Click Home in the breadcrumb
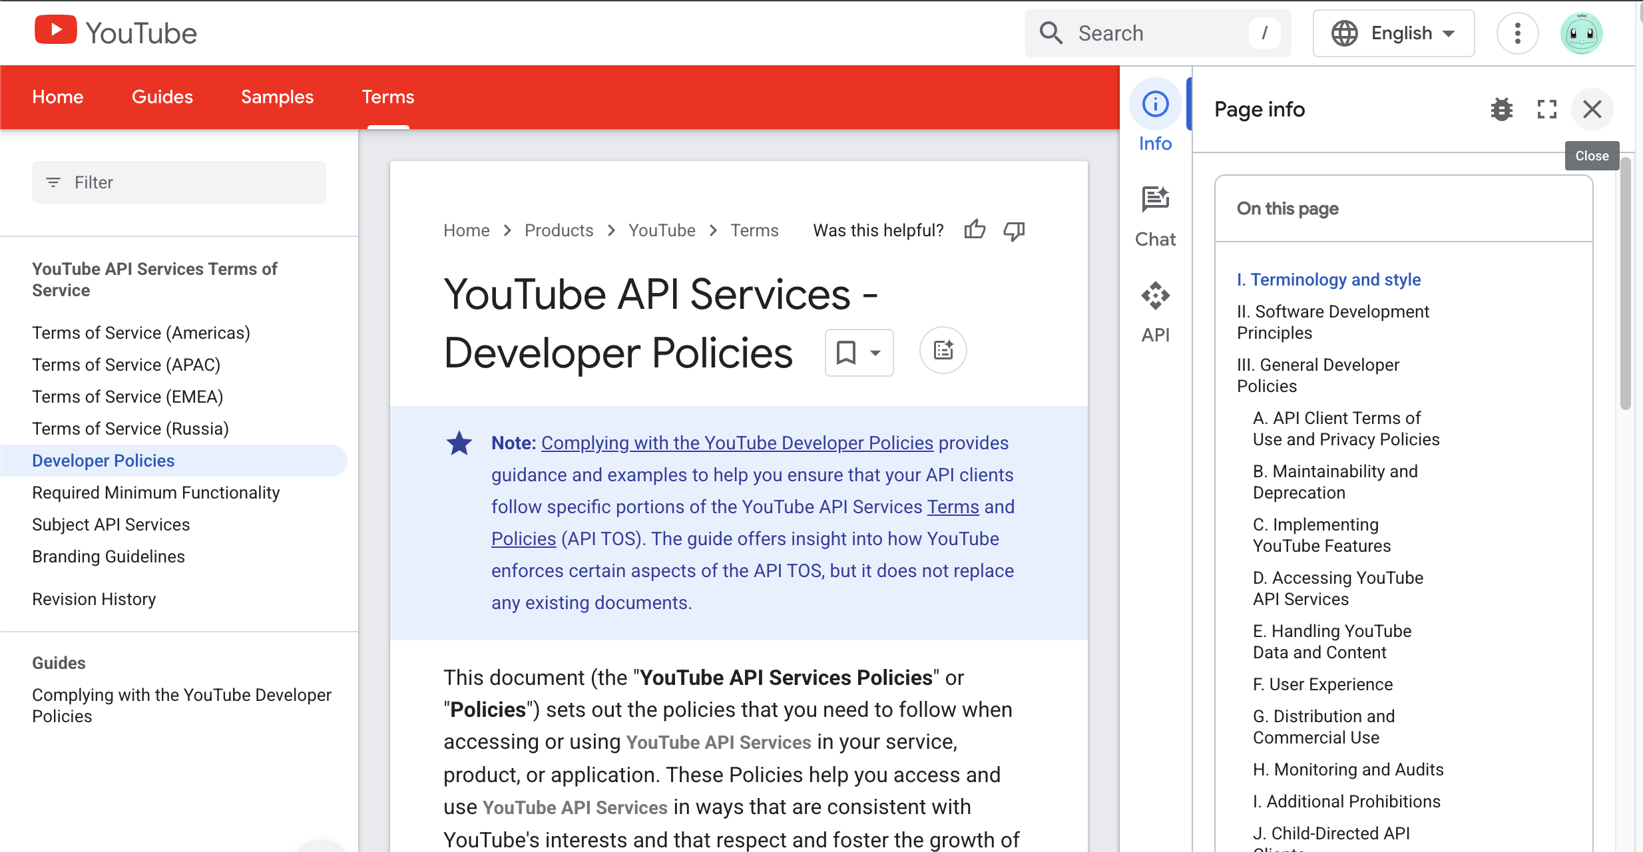This screenshot has height=852, width=1643. point(467,230)
